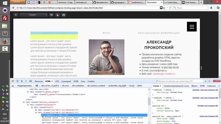The width and height of the screenshot is (221, 124).
Task: Close the responsive design view bar
Action: (x=16, y=15)
